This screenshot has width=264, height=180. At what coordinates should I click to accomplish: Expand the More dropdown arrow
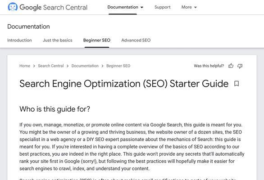tap(196, 7)
